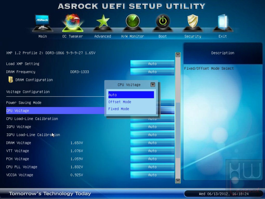
Task: Select the Power Saving Mode row
Action: click(24, 102)
